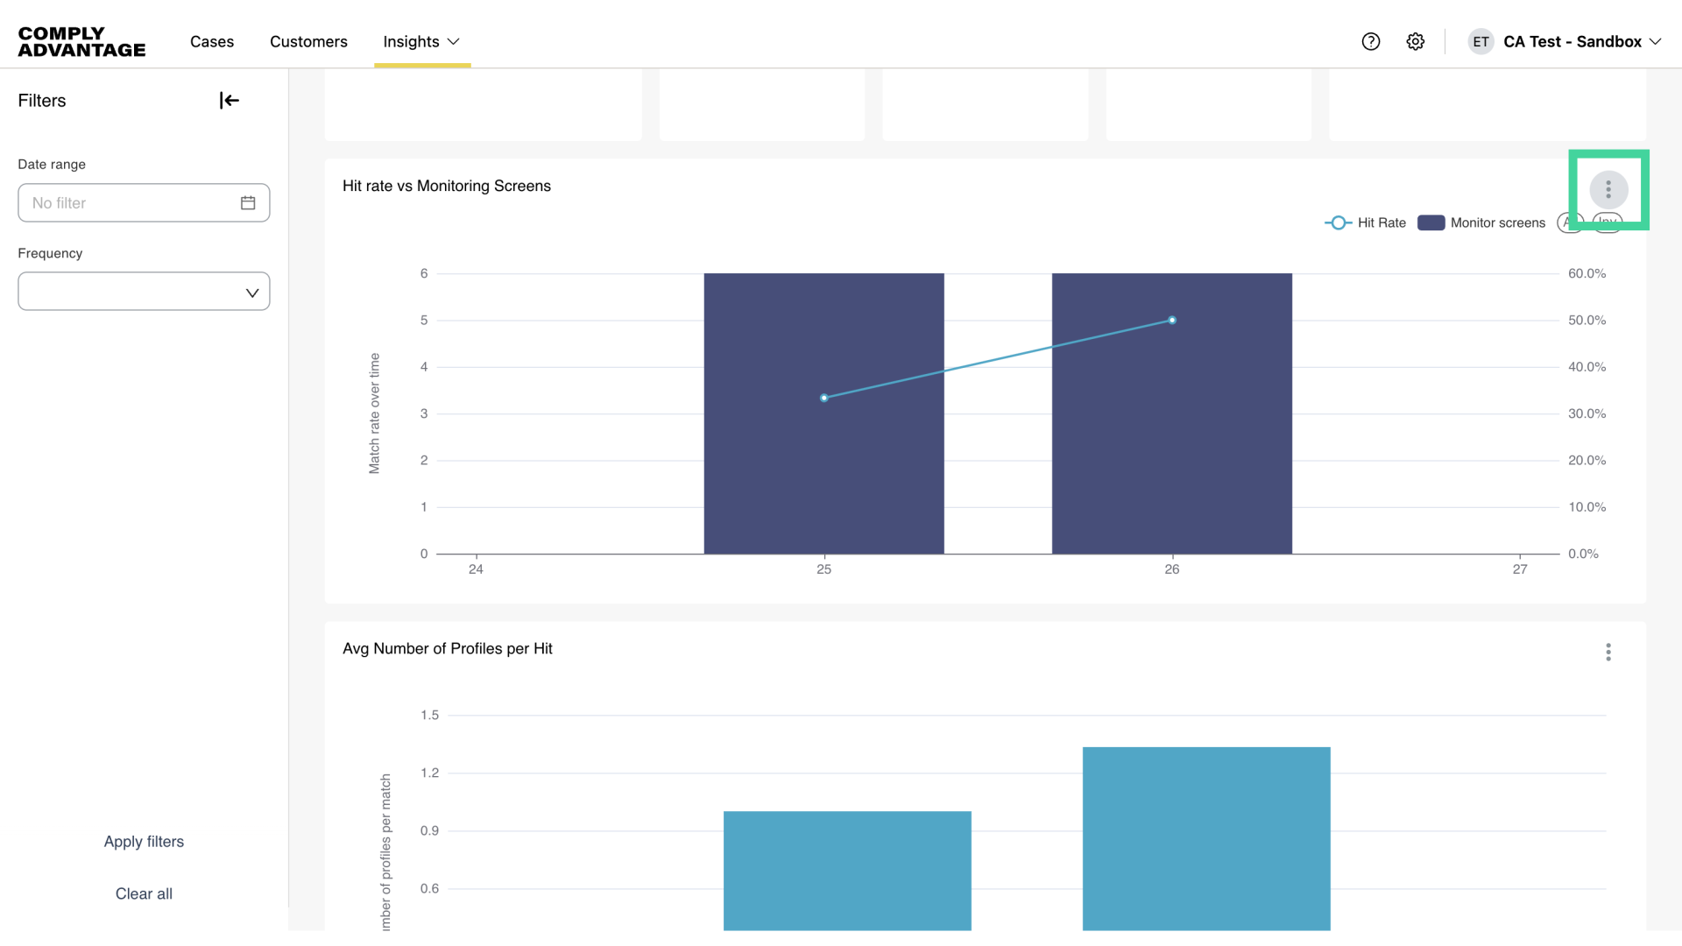Open the Avg Profiles per Hit options menu

point(1609,652)
